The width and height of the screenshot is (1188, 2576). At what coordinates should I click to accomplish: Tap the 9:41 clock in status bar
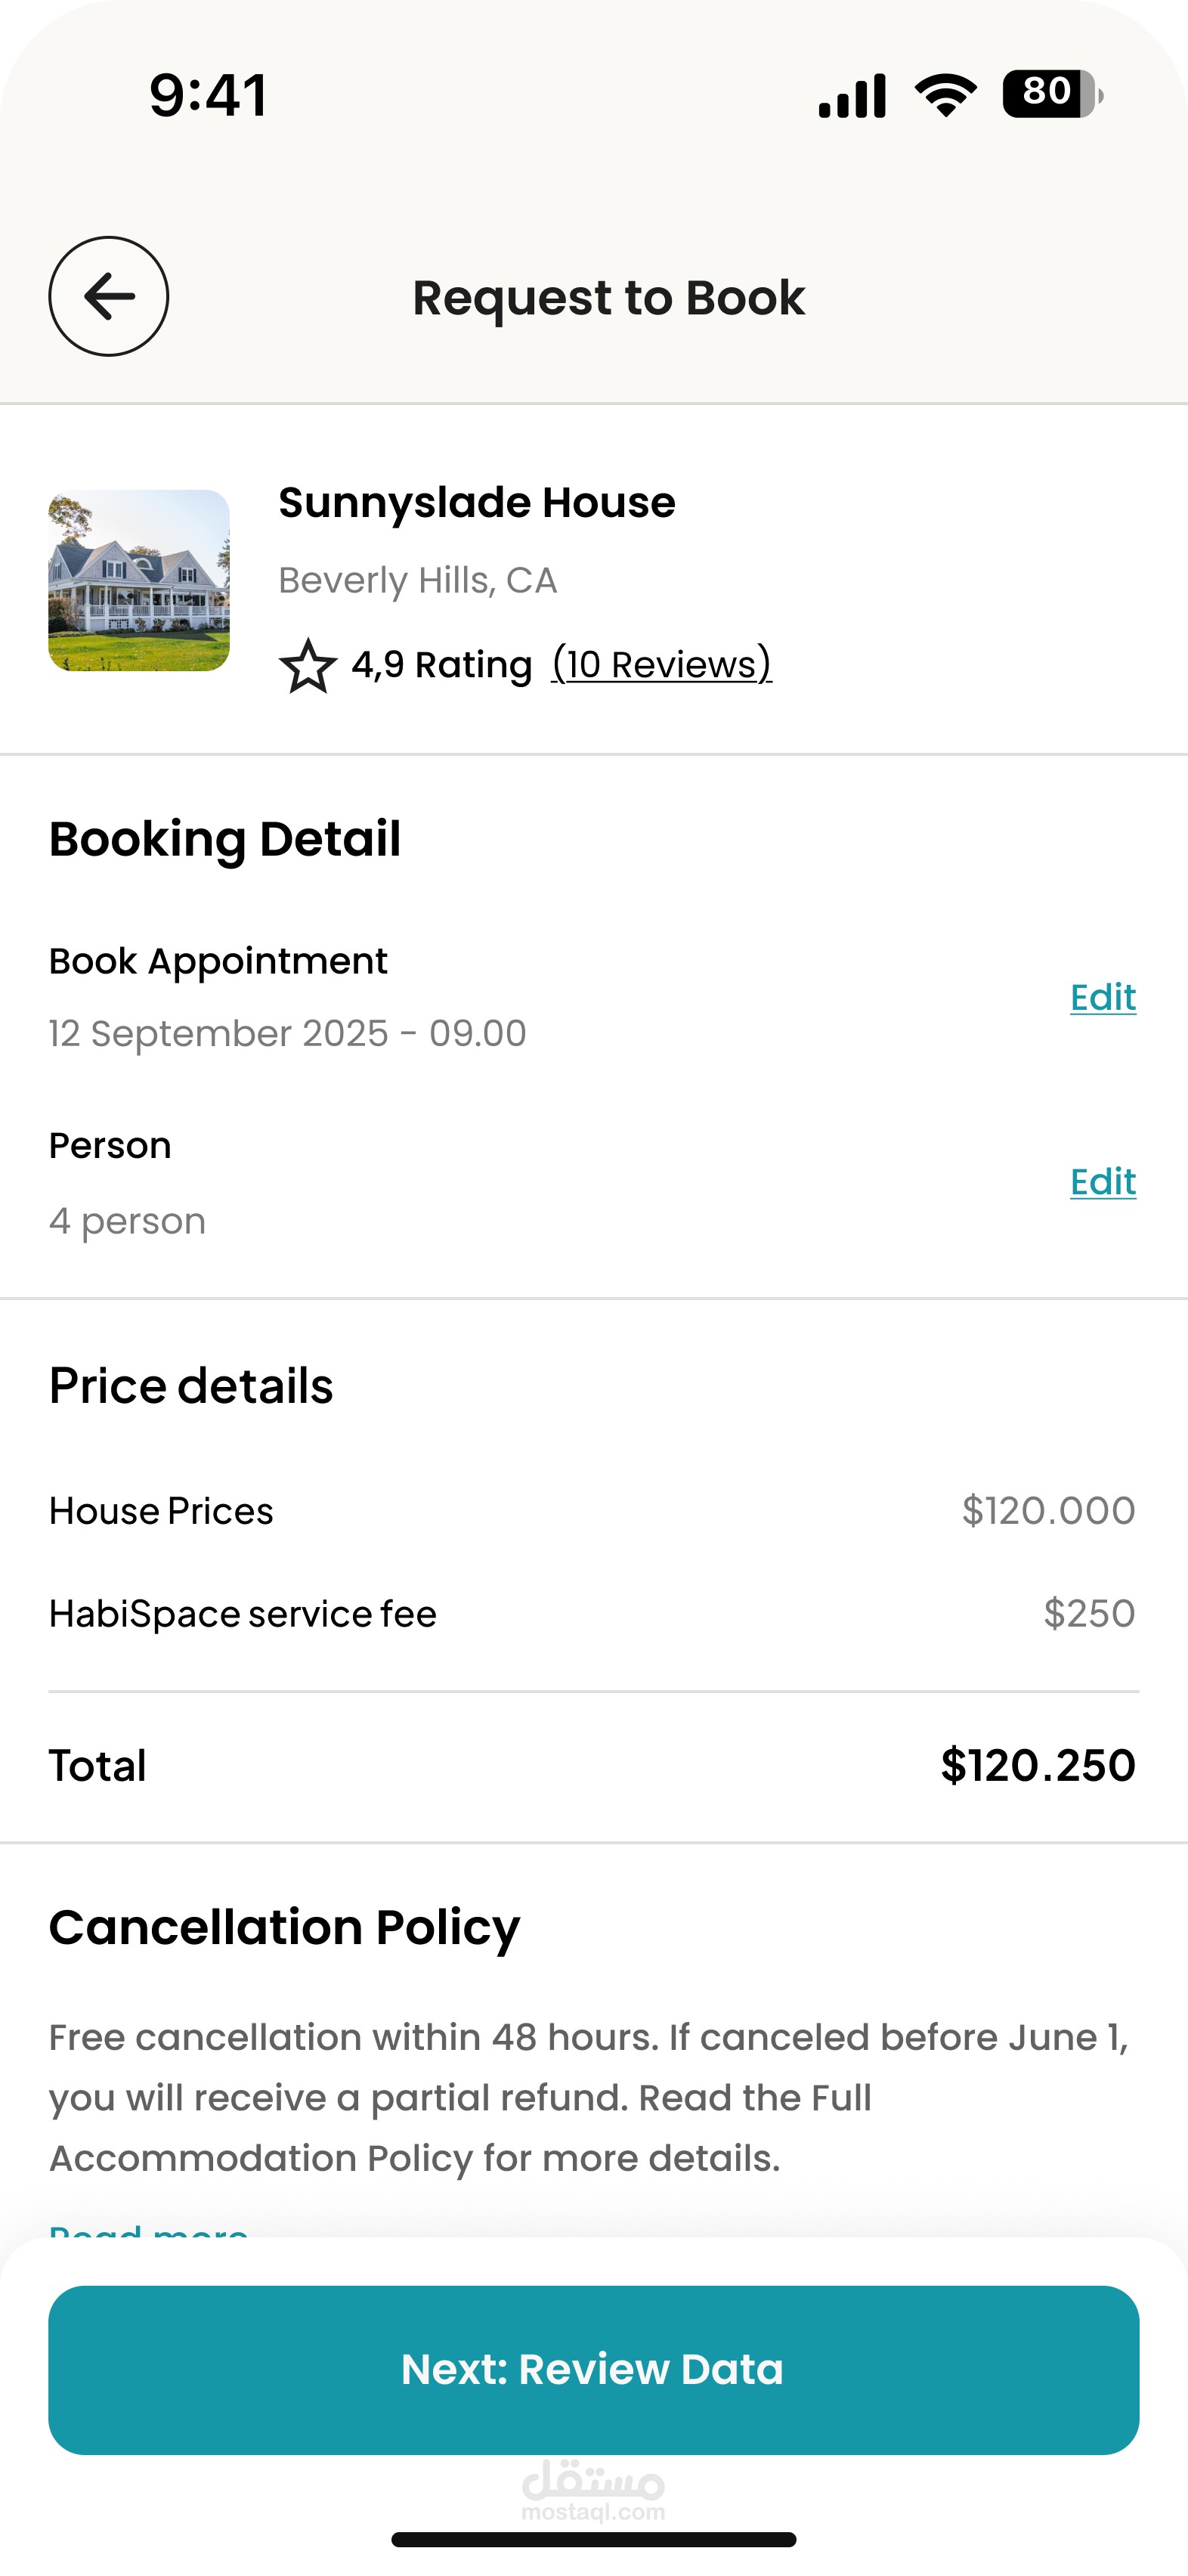208,95
